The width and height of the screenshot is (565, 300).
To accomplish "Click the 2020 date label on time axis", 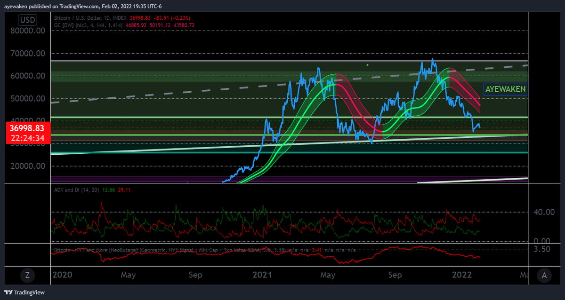I will 62,276.
